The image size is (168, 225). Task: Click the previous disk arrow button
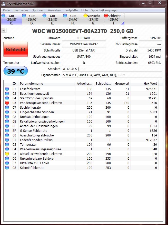[4, 30]
